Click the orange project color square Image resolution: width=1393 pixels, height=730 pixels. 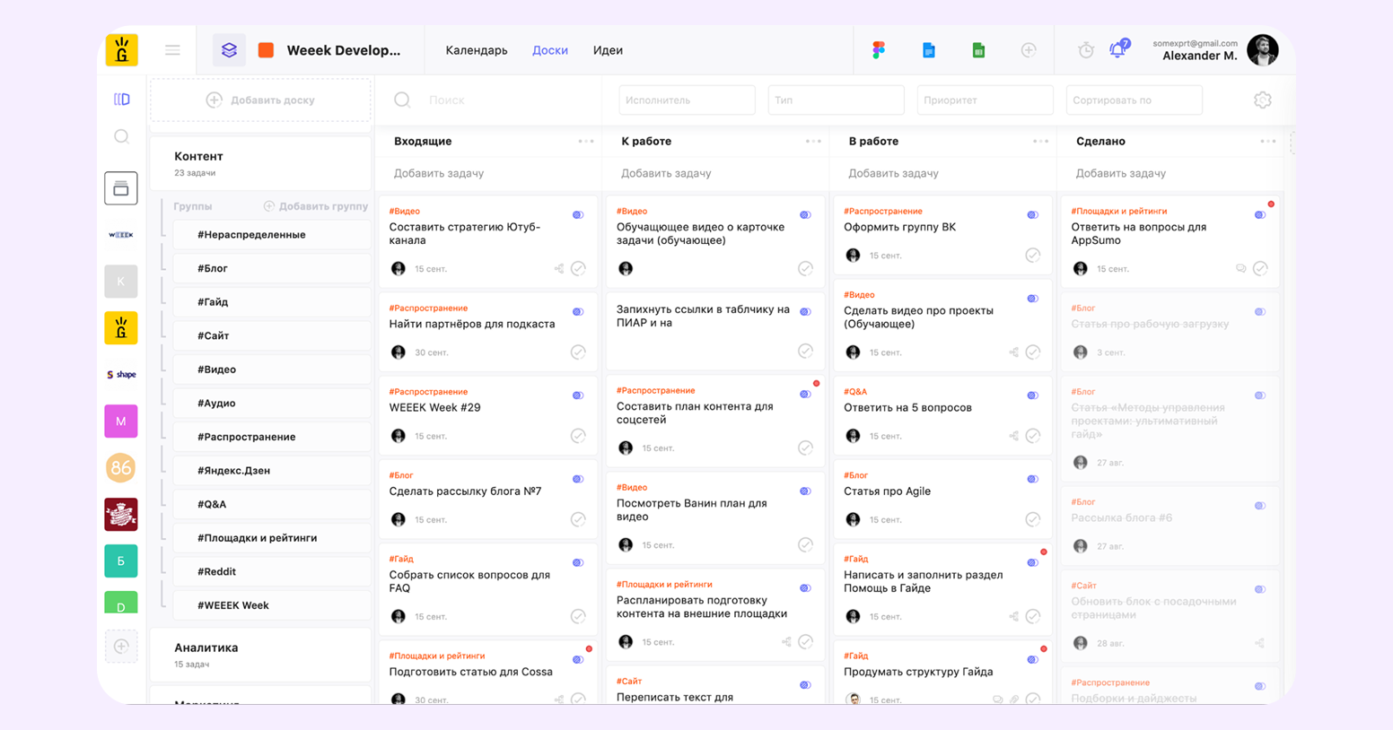coord(266,50)
